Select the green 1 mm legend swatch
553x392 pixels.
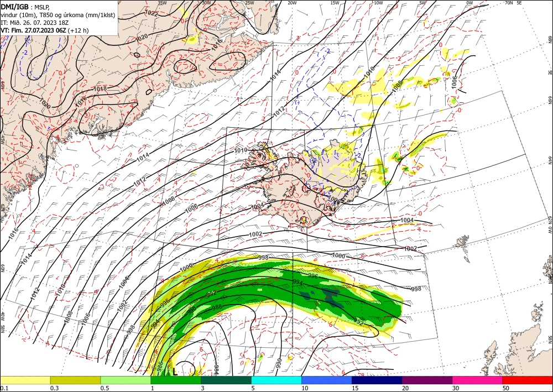(x=176, y=380)
